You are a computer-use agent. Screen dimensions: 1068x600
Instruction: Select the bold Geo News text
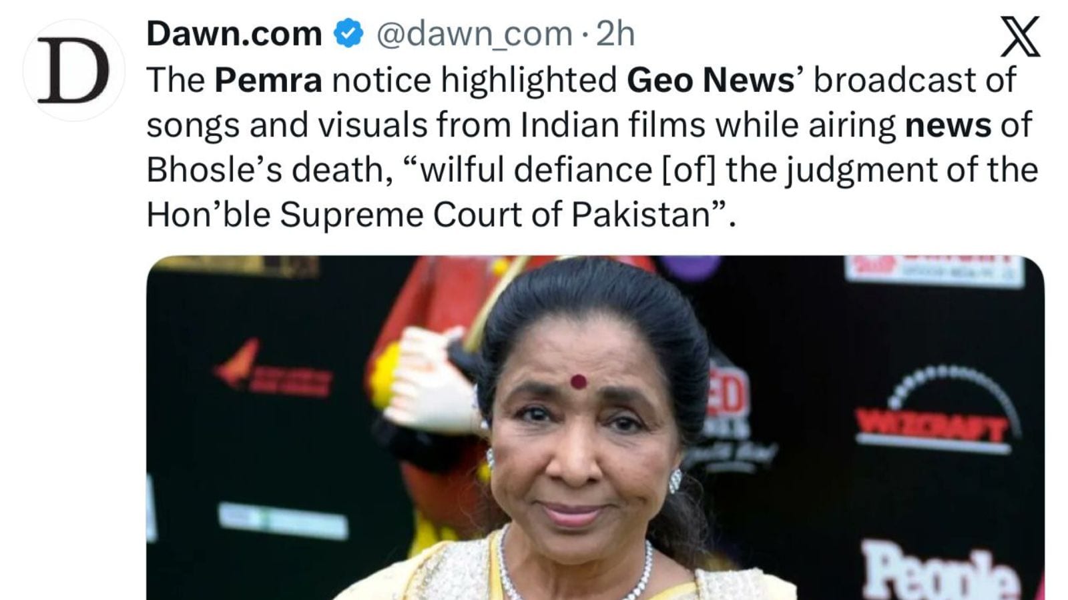click(x=711, y=80)
